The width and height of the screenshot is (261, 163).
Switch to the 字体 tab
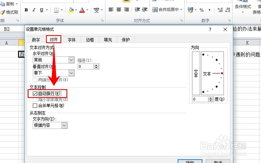(x=72, y=40)
